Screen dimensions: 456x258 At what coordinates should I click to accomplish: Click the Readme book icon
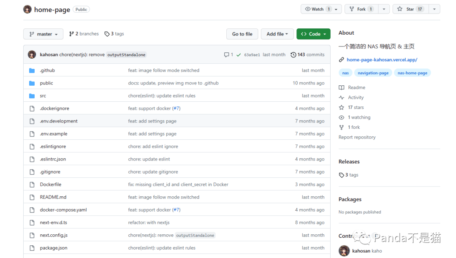click(342, 87)
